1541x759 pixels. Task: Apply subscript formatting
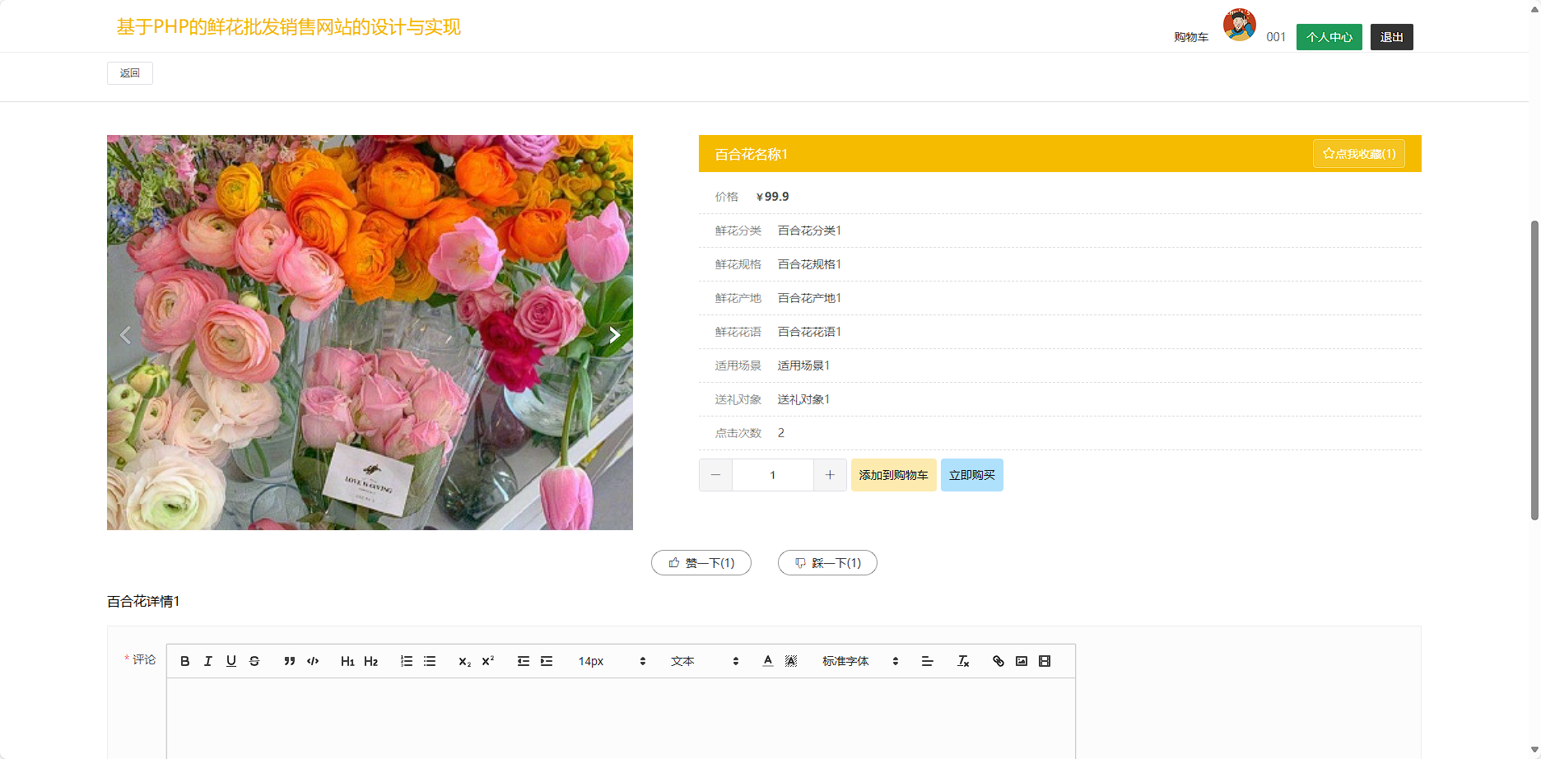tap(465, 661)
